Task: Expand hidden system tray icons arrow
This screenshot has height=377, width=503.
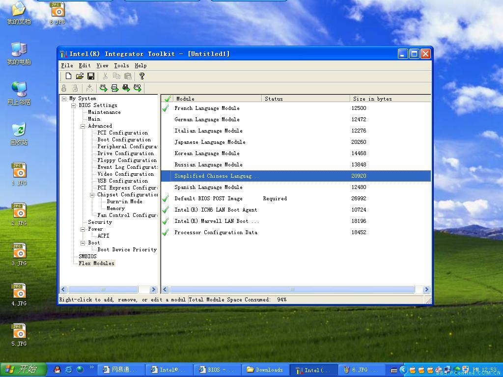Action: click(x=404, y=370)
